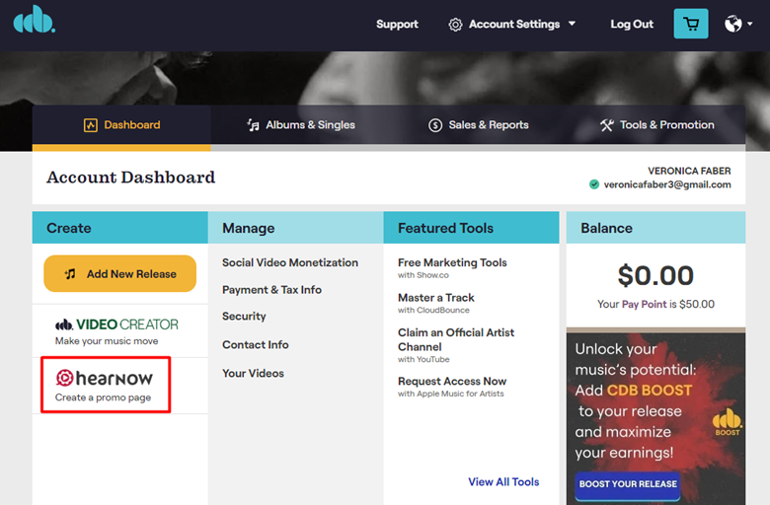Open Claim an Official Artist Channel

455,339
